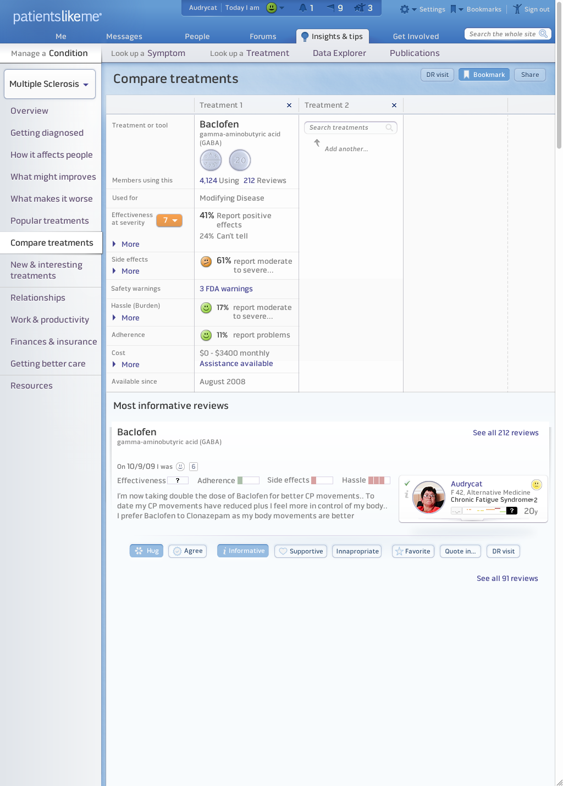Toggle the Bookmark button for this page
The width and height of the screenshot is (563, 786).
(484, 75)
